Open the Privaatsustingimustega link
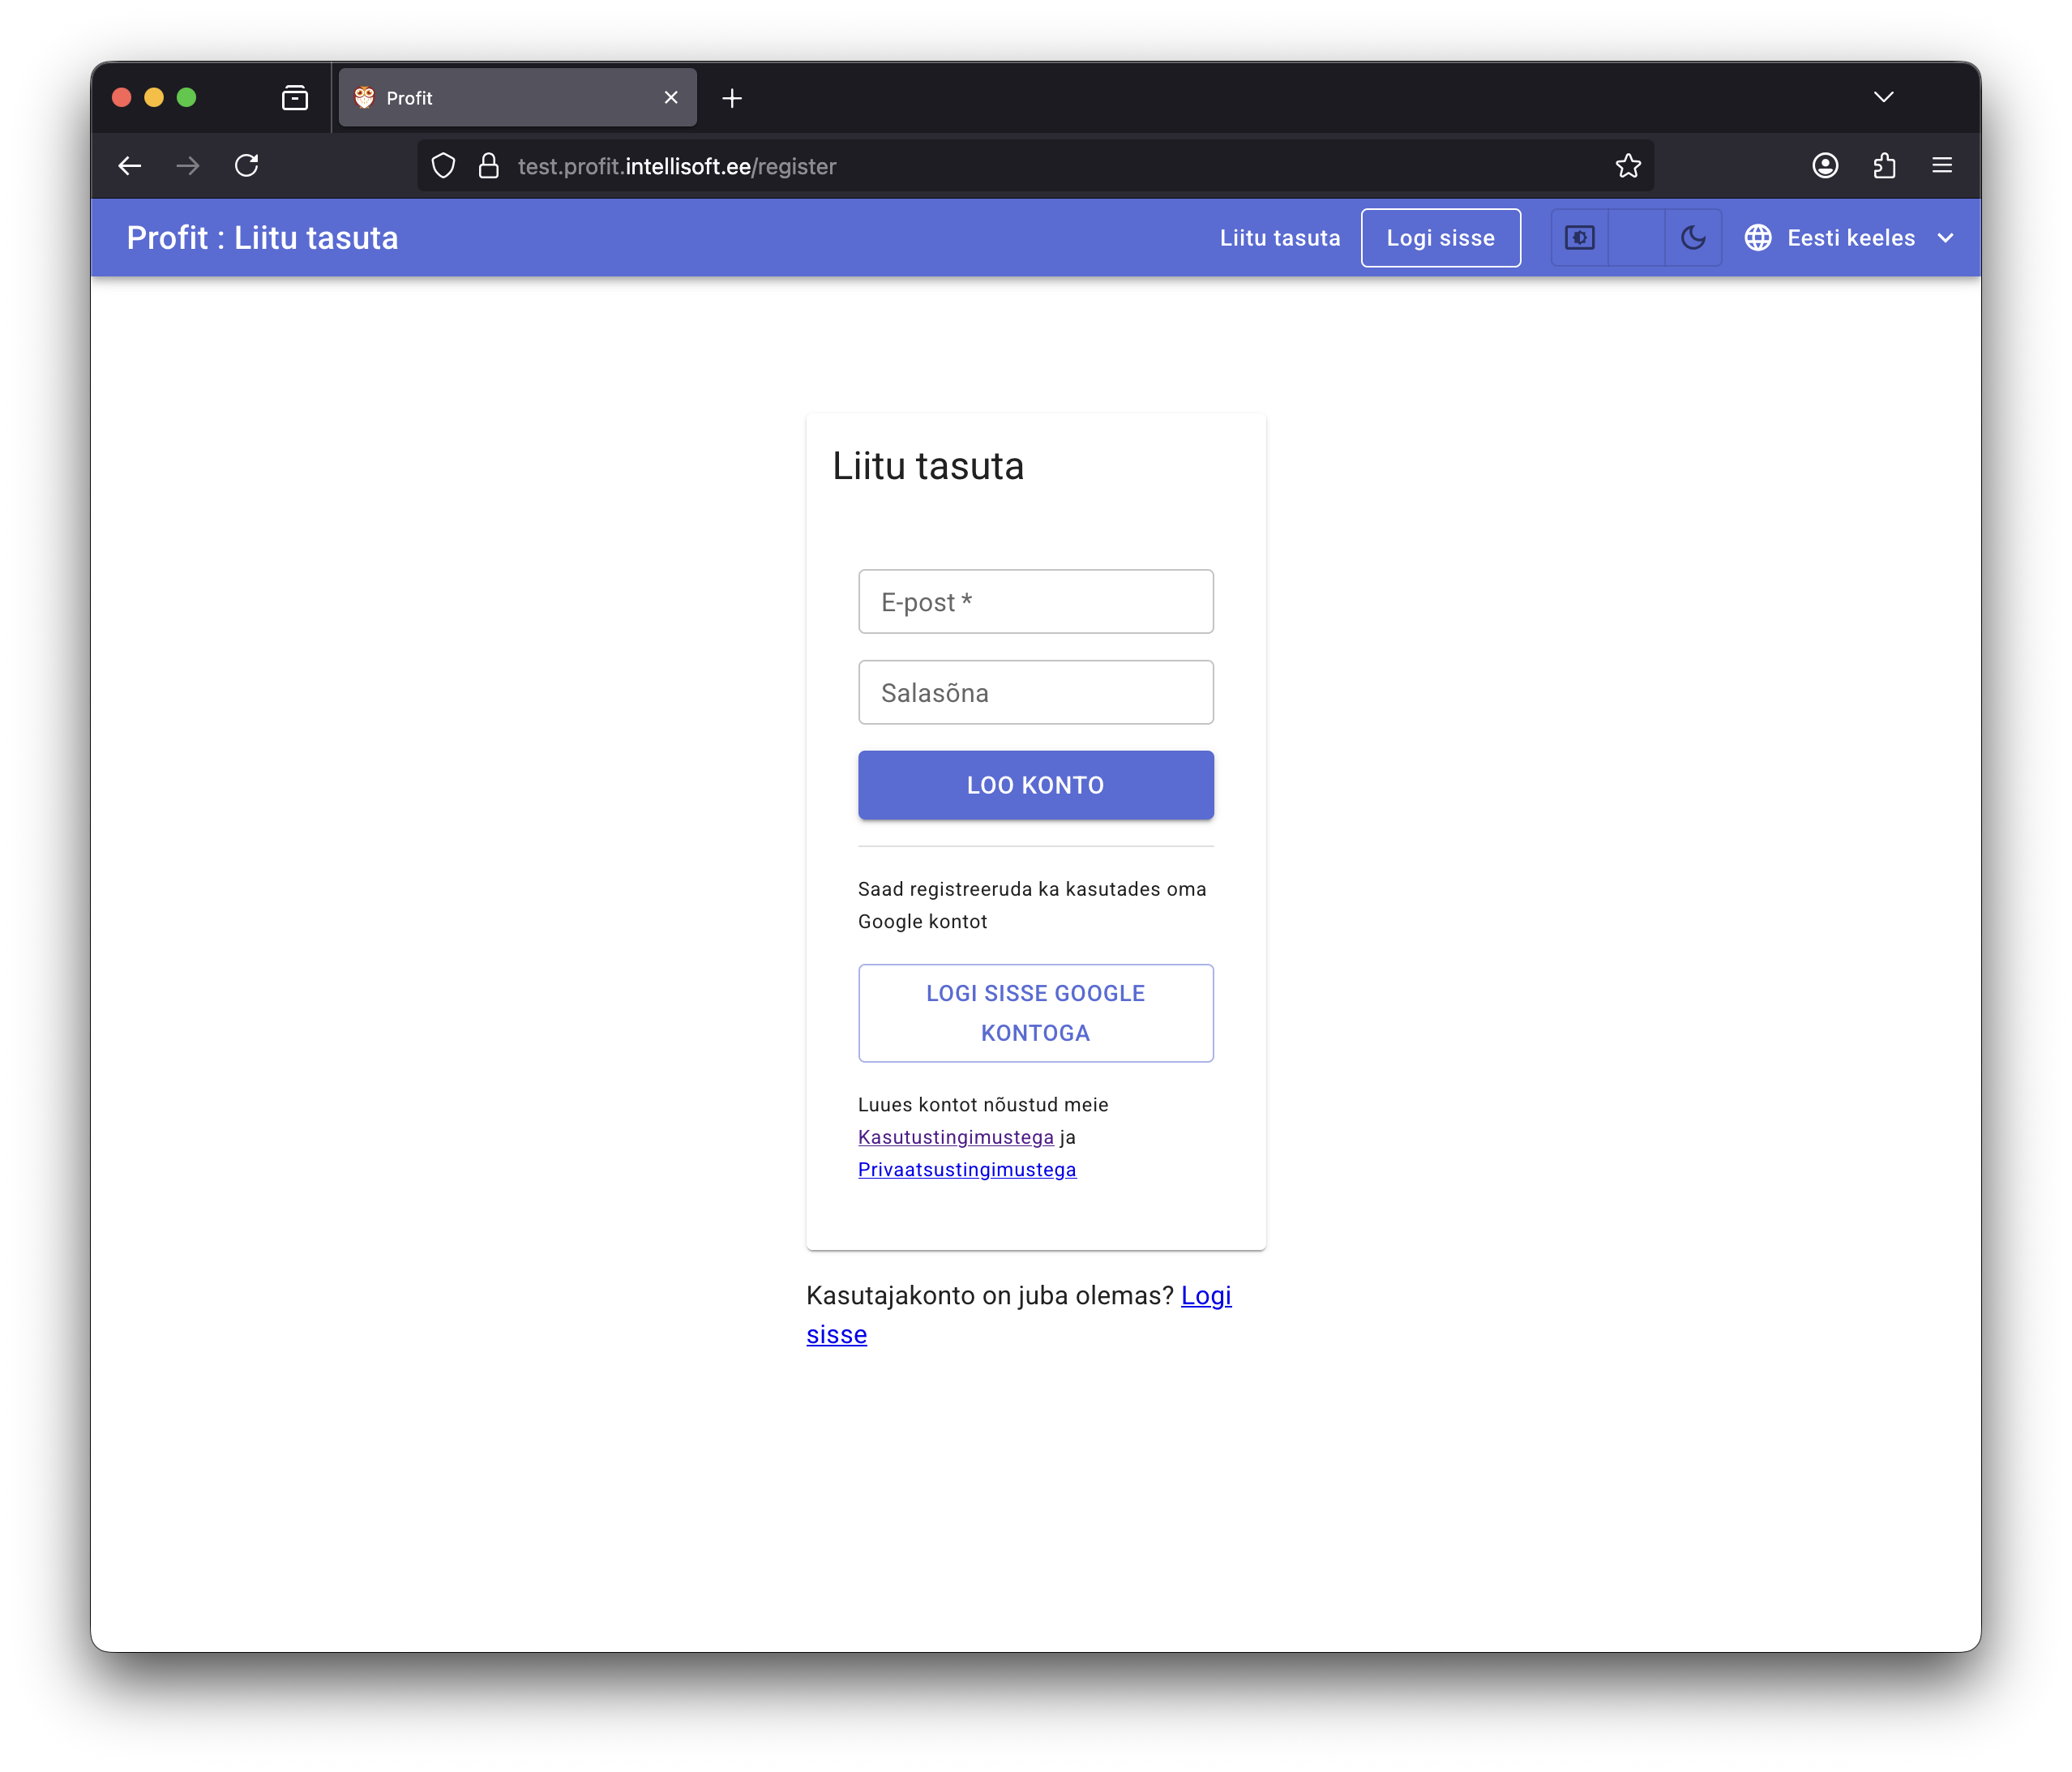Screen dimensions: 2072x1772 [x=966, y=1169]
